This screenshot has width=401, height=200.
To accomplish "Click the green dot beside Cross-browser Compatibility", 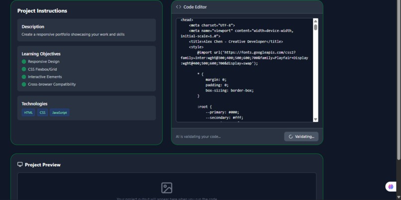I will pos(24,84).
